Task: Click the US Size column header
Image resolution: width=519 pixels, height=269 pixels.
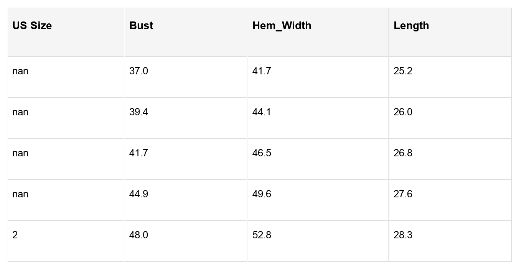Action: [x=32, y=26]
